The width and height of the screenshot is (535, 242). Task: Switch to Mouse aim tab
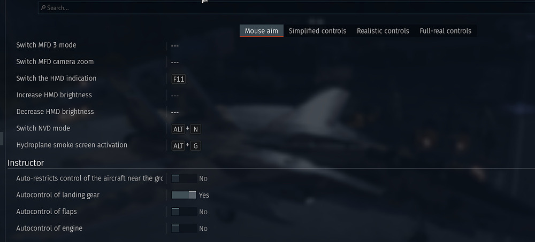click(262, 31)
